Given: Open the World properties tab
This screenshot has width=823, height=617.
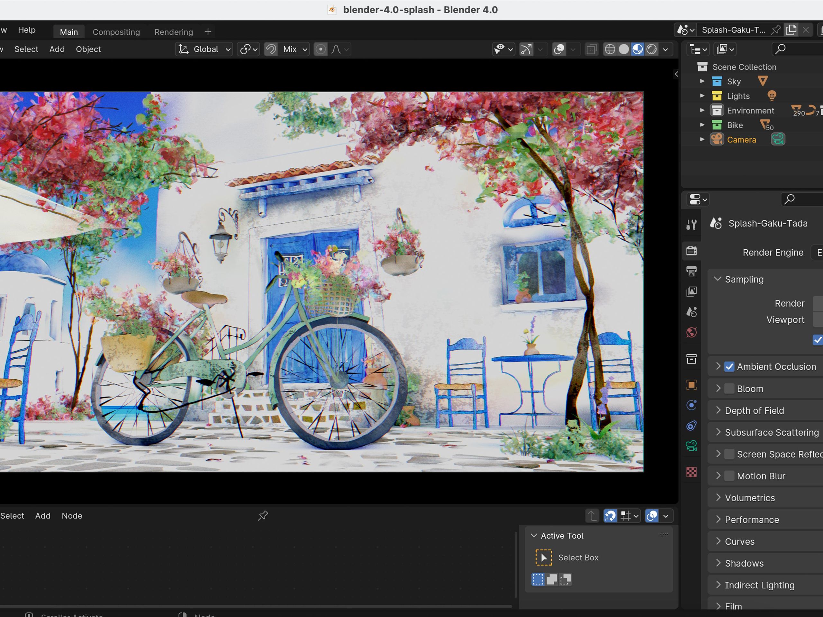Looking at the screenshot, I should click(x=691, y=332).
